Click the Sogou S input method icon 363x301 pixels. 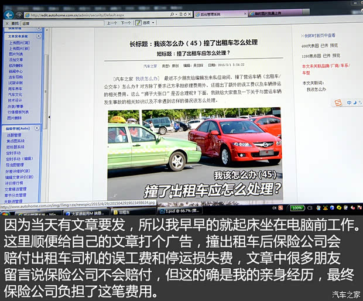pyautogui.click(x=338, y=102)
